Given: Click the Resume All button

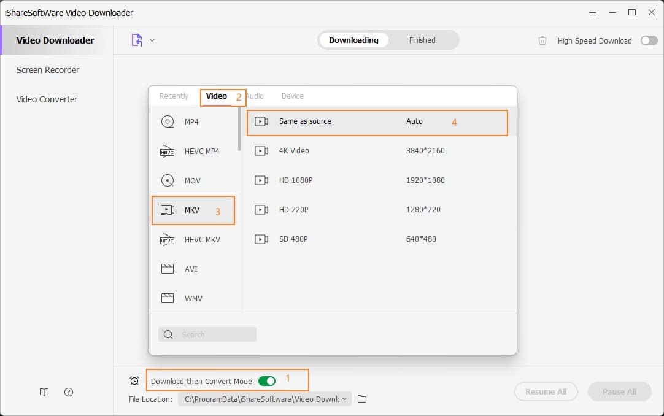Looking at the screenshot, I should [546, 391].
